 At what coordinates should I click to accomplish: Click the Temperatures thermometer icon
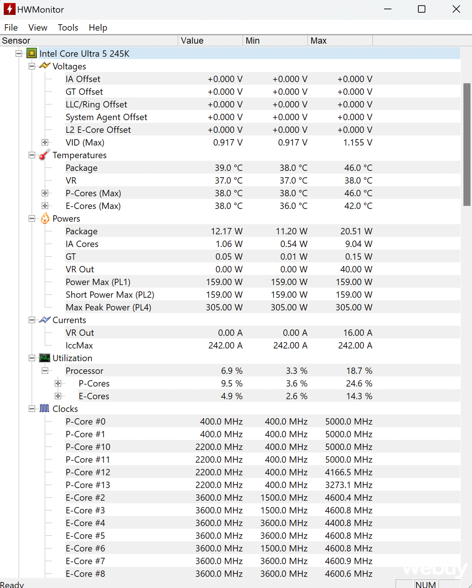pos(45,155)
